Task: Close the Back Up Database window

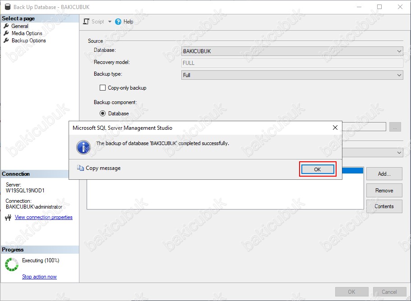Action: [400, 7]
